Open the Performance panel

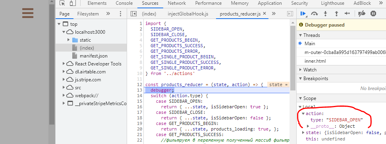208,3
